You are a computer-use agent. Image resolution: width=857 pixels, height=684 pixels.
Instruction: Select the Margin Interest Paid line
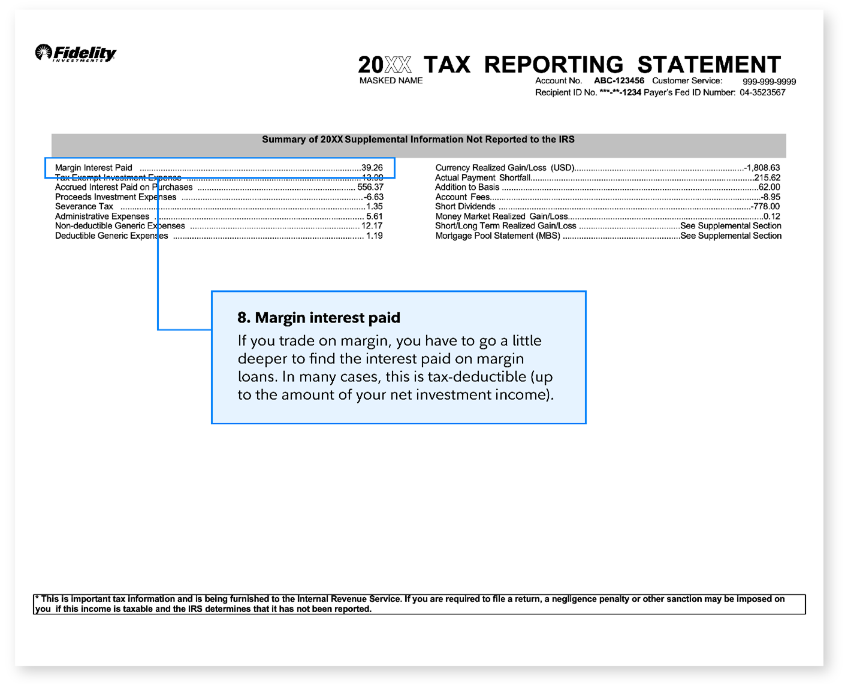pyautogui.click(x=94, y=168)
